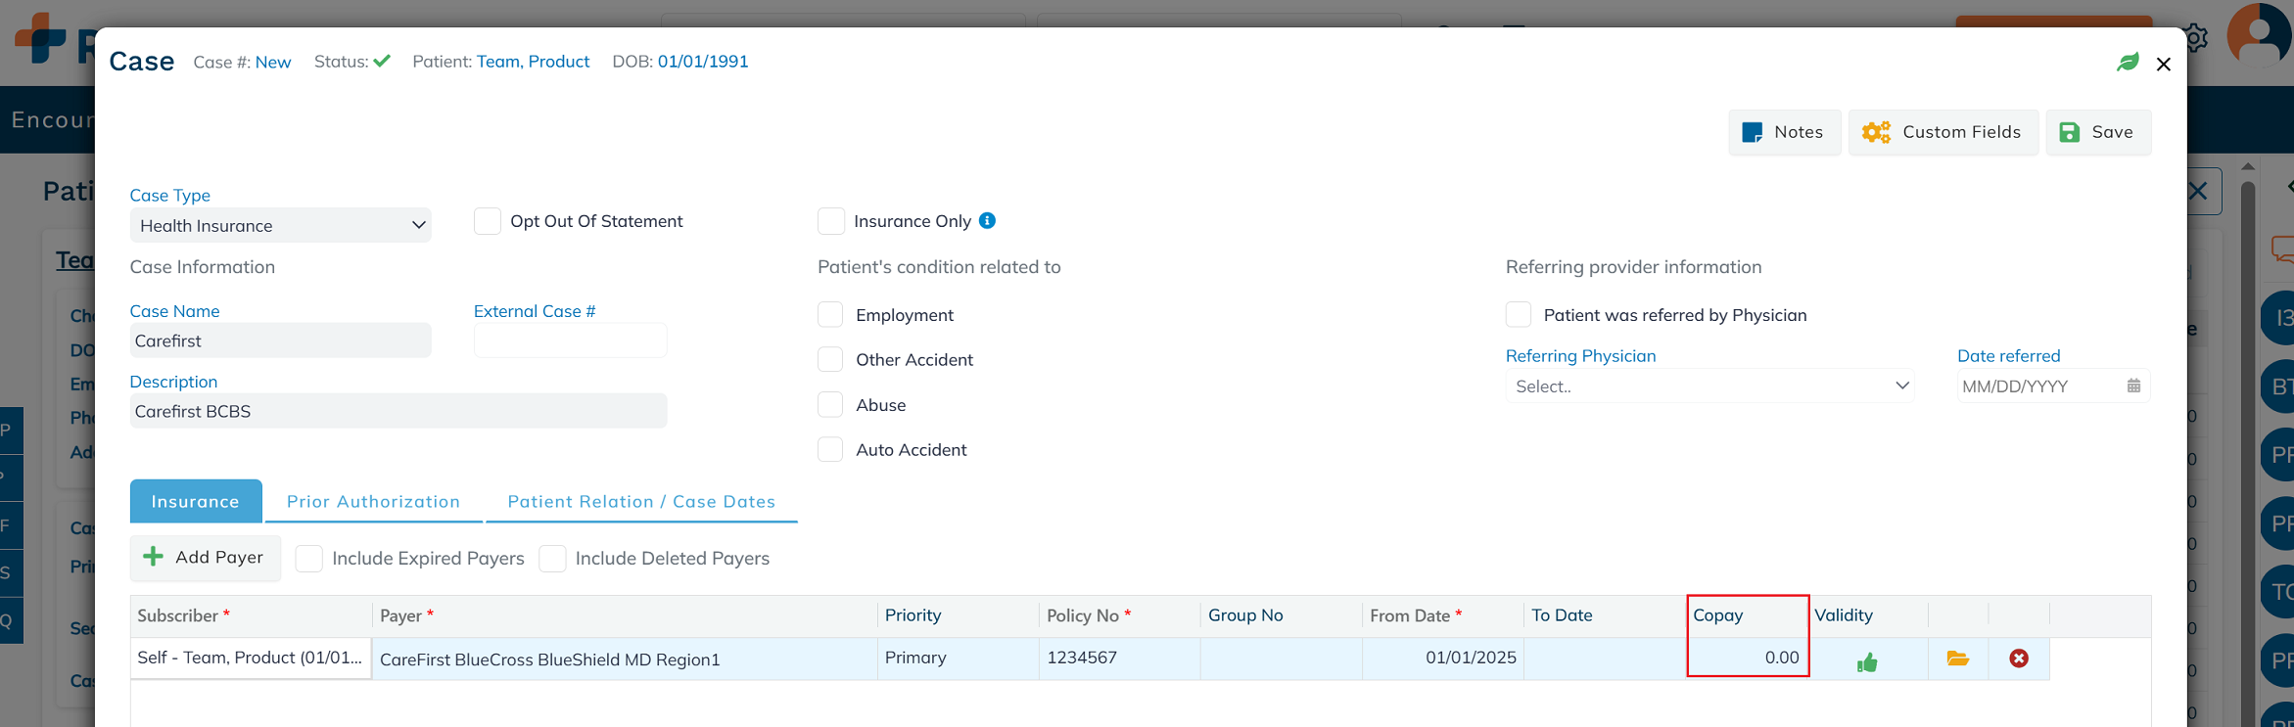Save the case
The height and width of the screenshot is (727, 2294).
(x=2097, y=132)
